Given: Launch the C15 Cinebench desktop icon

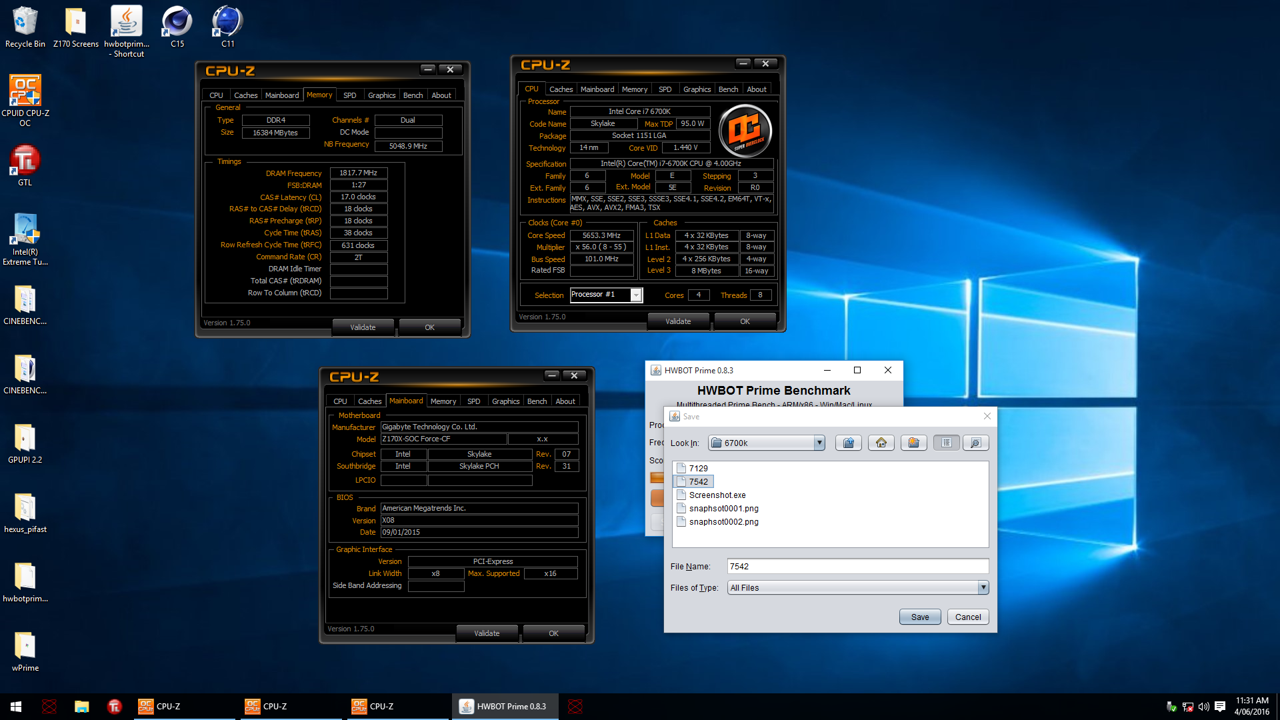Looking at the screenshot, I should pyautogui.click(x=177, y=27).
